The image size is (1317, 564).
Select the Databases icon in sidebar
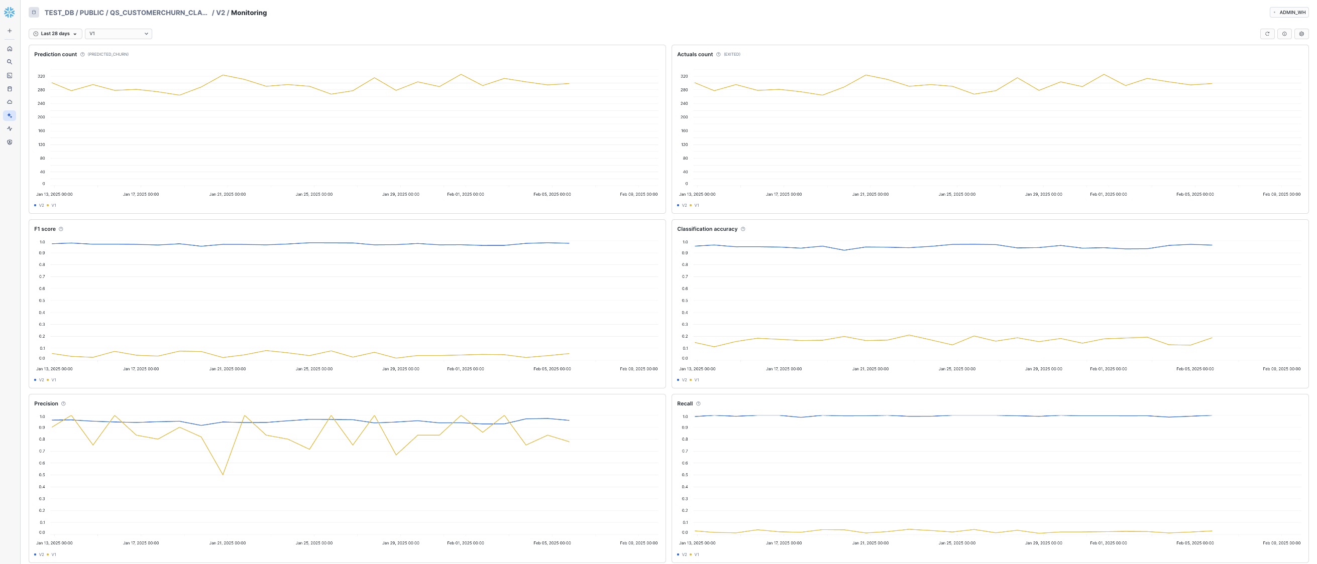(9, 88)
